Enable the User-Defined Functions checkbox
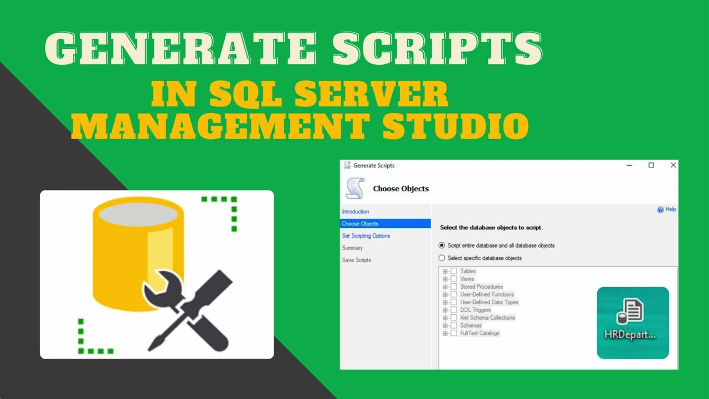The image size is (709, 399). [454, 295]
